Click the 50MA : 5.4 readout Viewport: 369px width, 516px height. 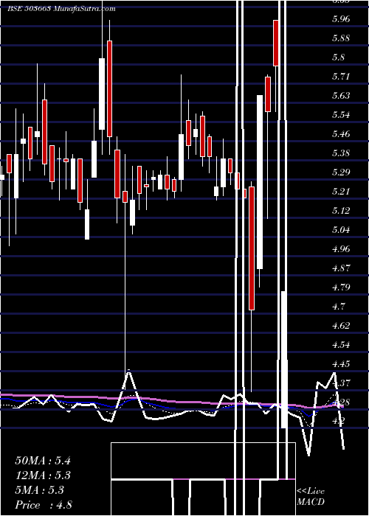[x=43, y=461]
